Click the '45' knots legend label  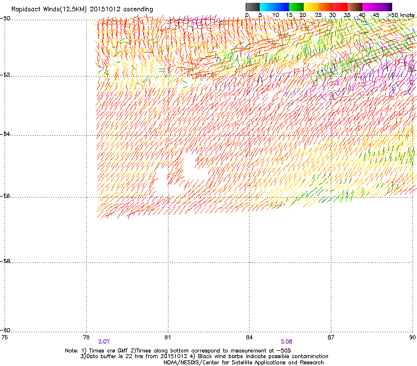point(376,15)
